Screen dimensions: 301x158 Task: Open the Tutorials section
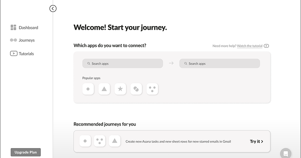click(x=22, y=53)
